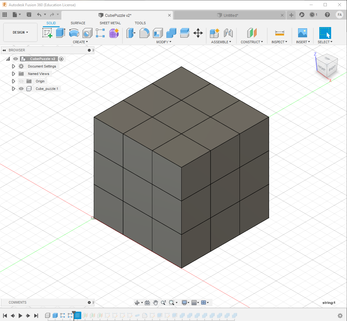Open the Revolve tool
This screenshot has height=321, width=347.
point(74,33)
